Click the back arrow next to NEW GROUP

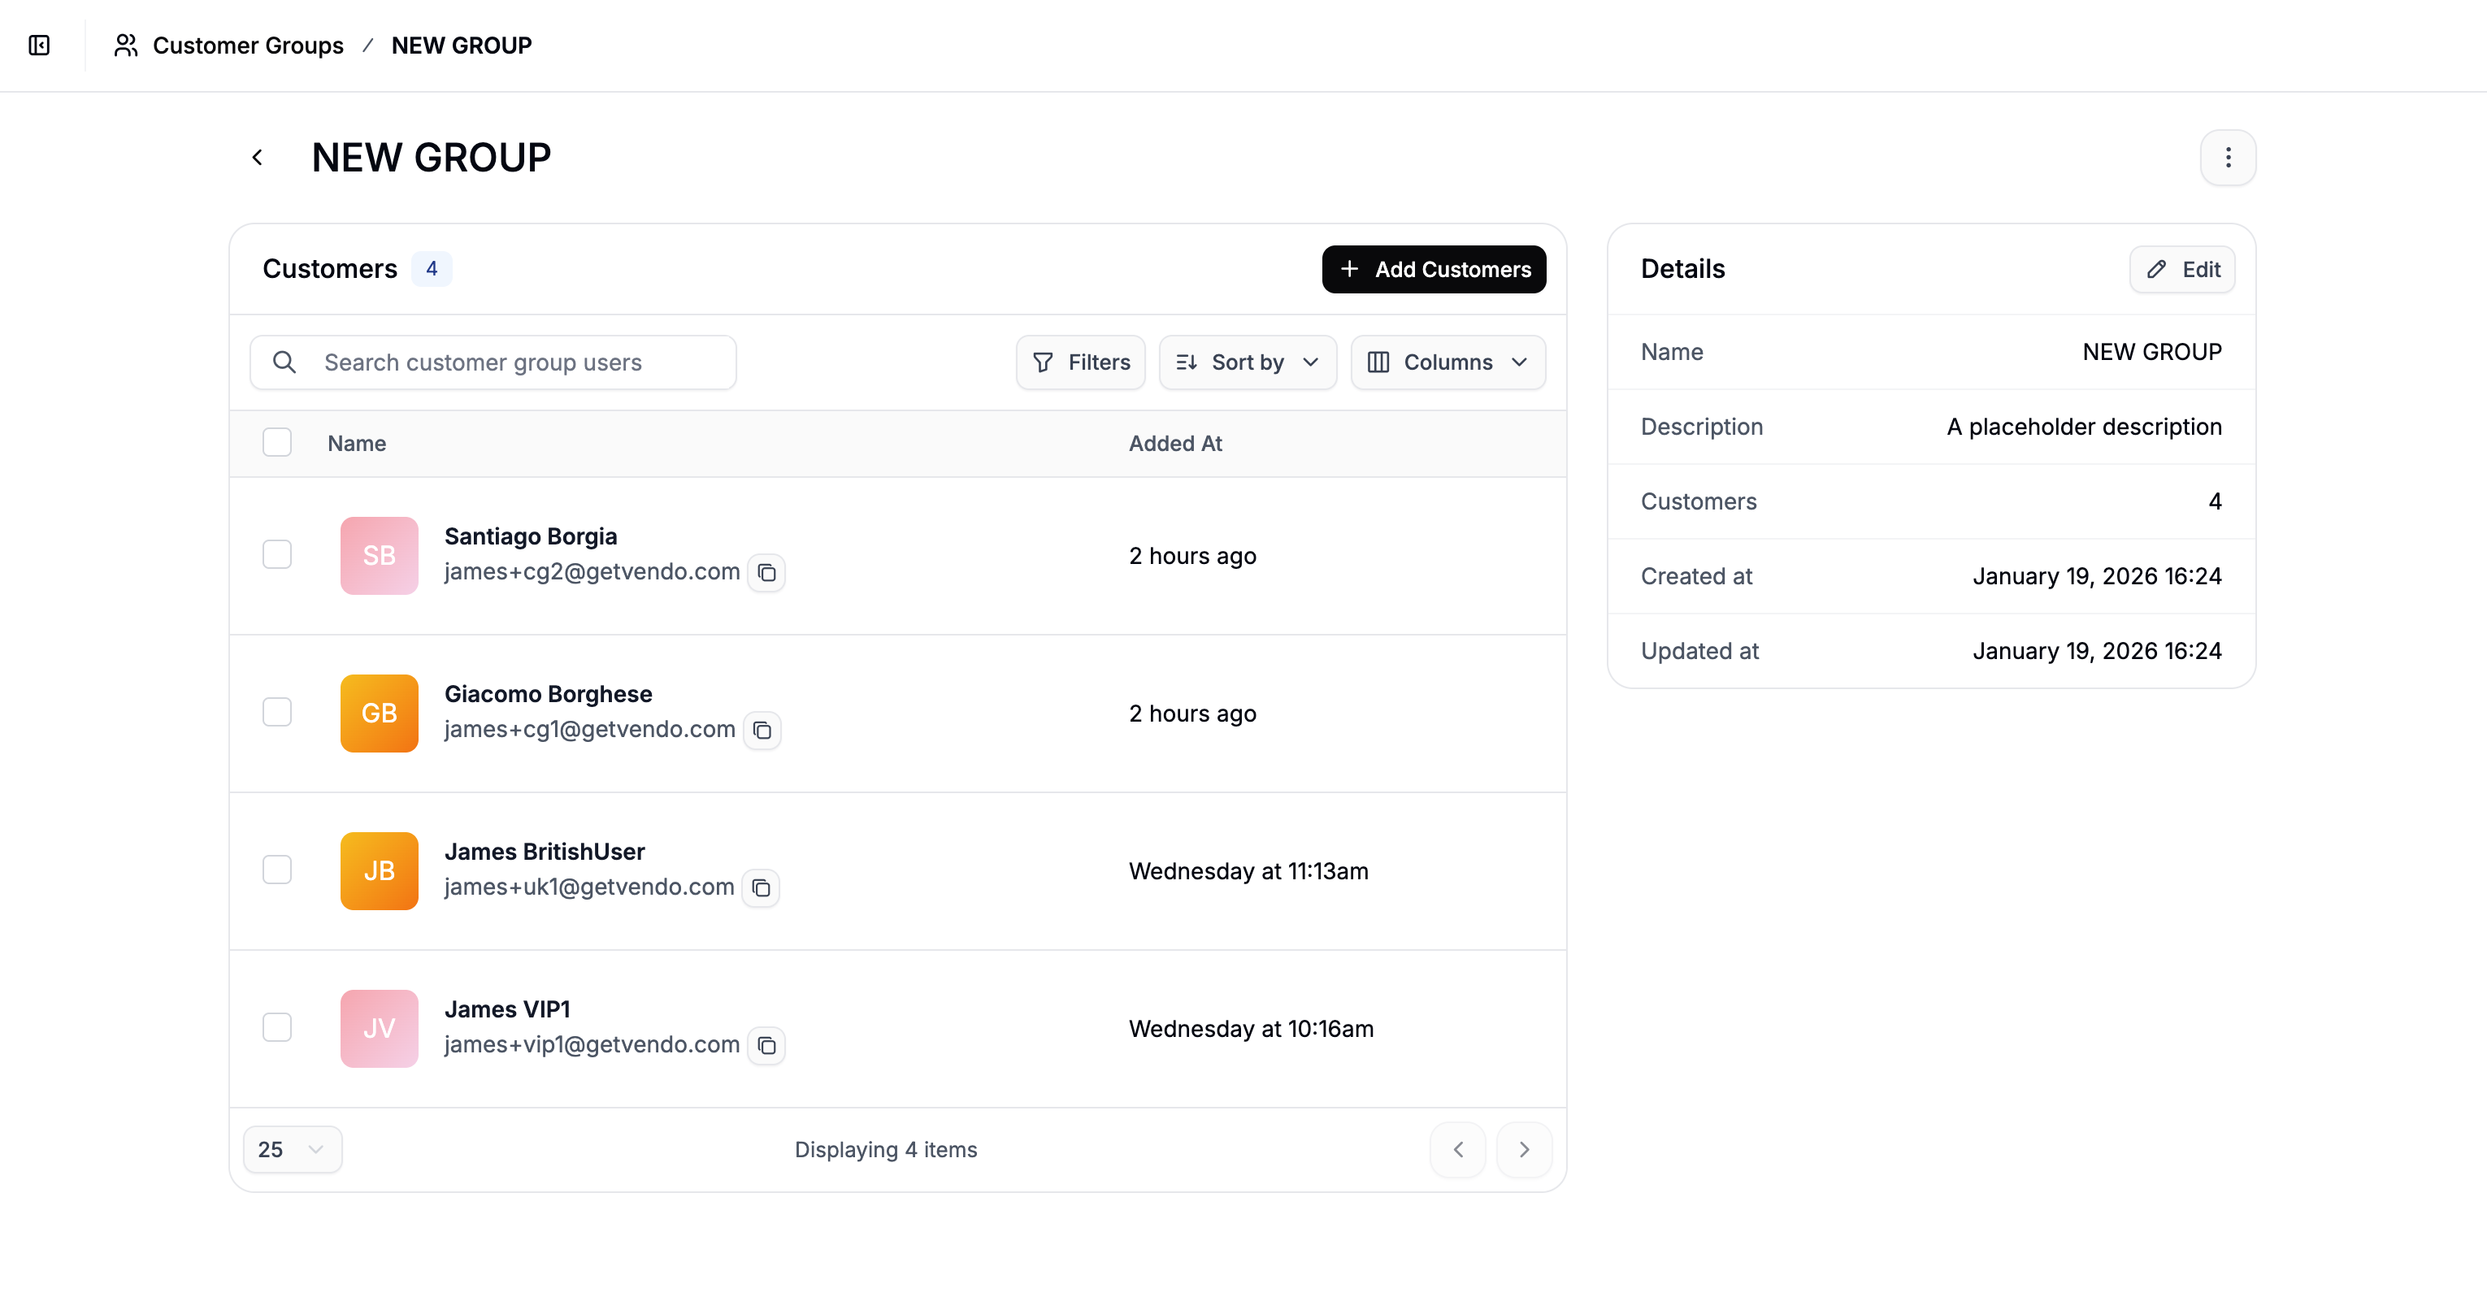pyautogui.click(x=258, y=156)
